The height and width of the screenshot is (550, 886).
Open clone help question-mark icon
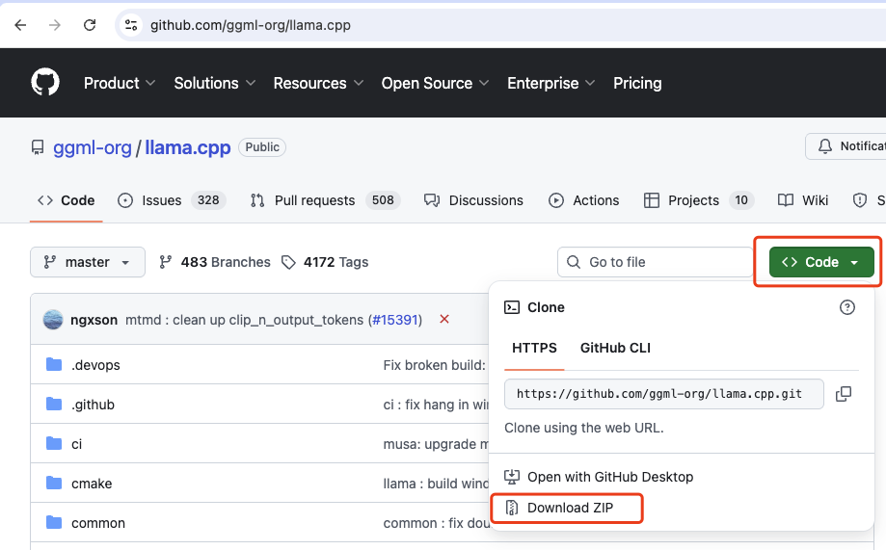tap(847, 307)
